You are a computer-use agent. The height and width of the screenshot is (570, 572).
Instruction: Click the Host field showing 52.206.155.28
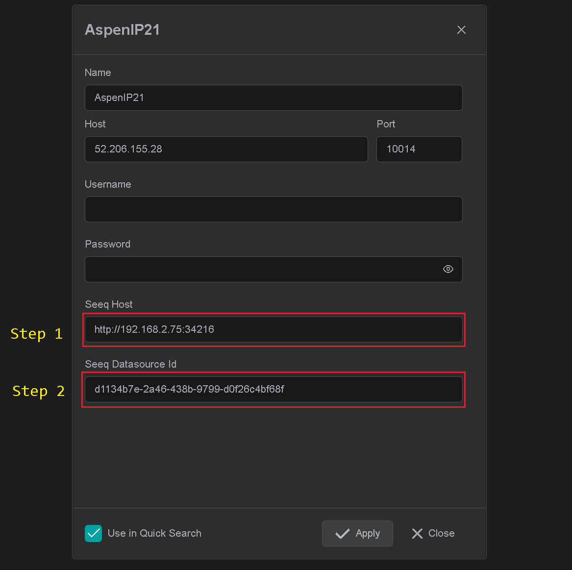226,149
